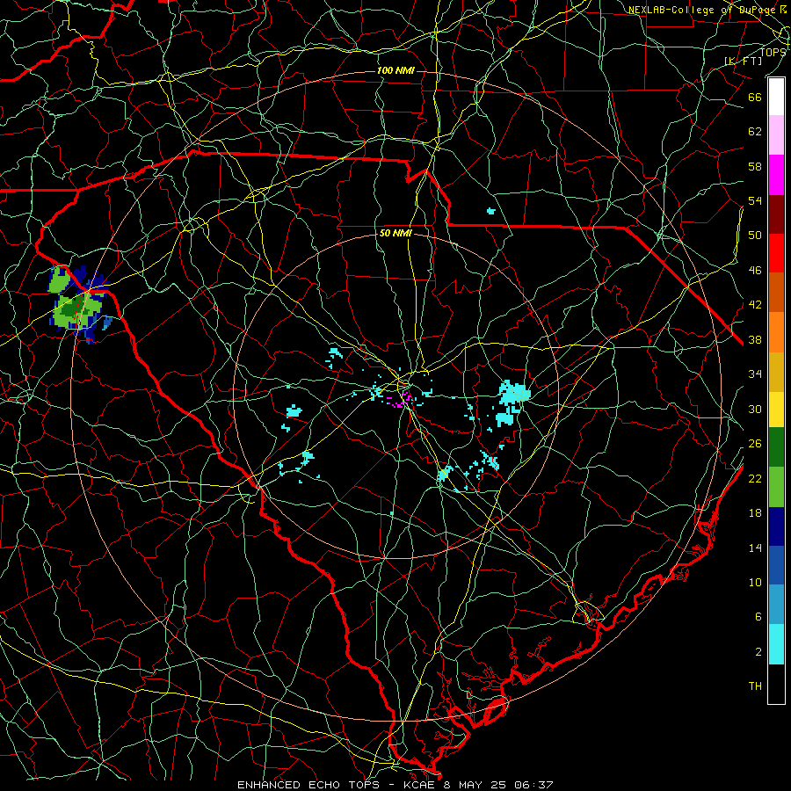Click the legend value "66"
Screen dimensions: 791x791
[755, 97]
